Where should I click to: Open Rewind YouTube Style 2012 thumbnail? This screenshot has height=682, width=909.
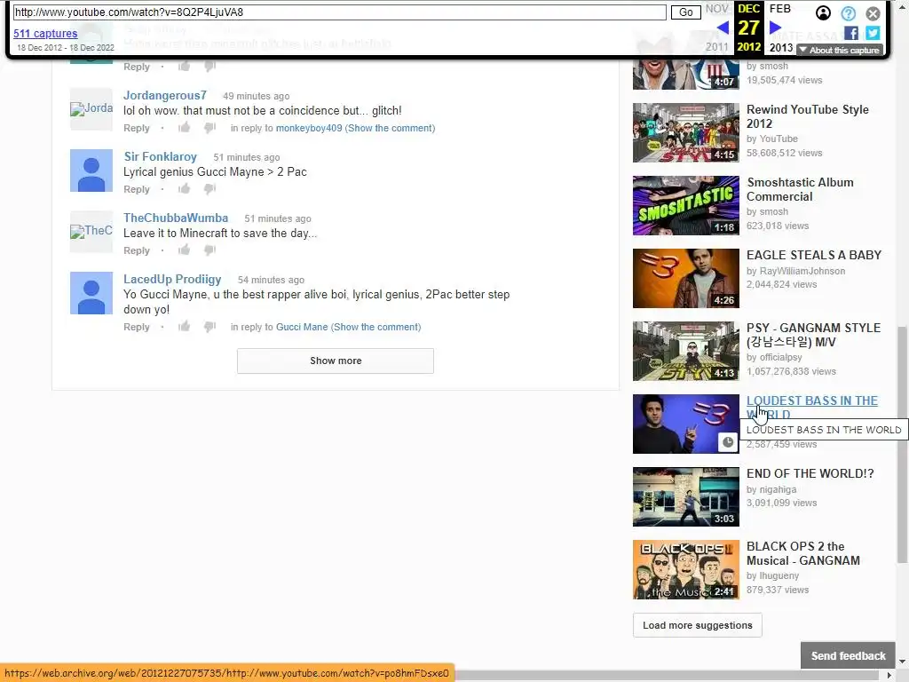[686, 133]
